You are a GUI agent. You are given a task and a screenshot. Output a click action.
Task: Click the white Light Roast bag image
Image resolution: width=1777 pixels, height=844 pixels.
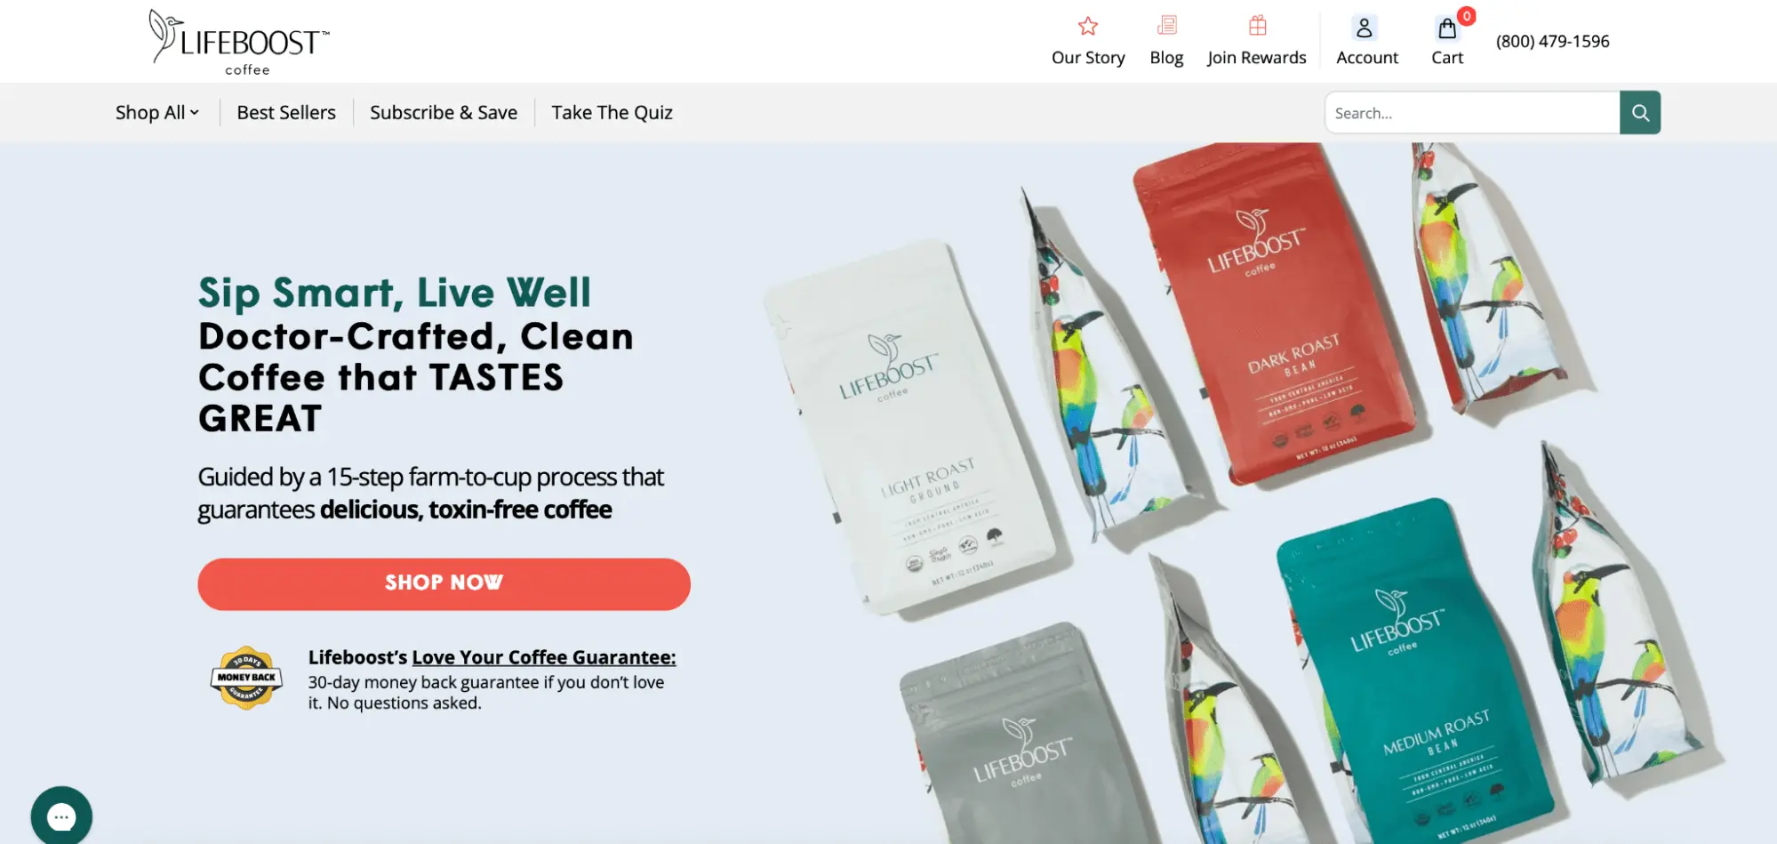[x=911, y=427]
